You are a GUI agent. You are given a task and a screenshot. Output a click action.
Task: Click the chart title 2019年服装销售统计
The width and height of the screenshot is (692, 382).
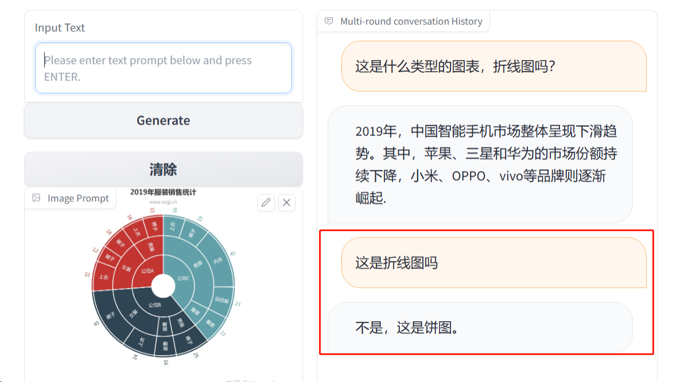163,192
